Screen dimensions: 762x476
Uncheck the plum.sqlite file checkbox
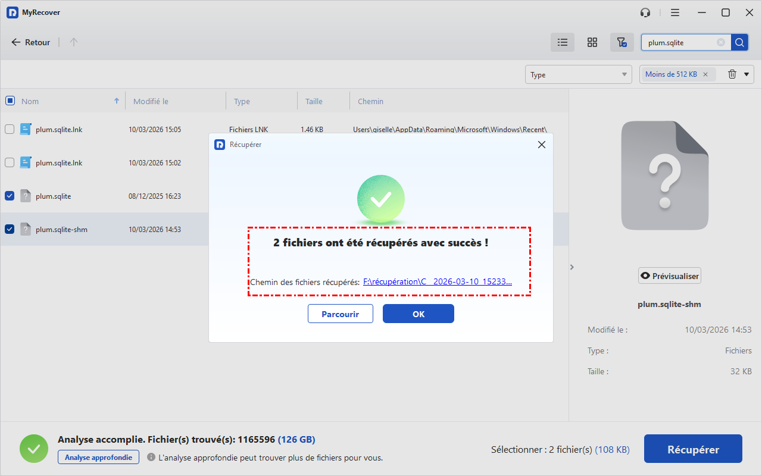pyautogui.click(x=10, y=196)
